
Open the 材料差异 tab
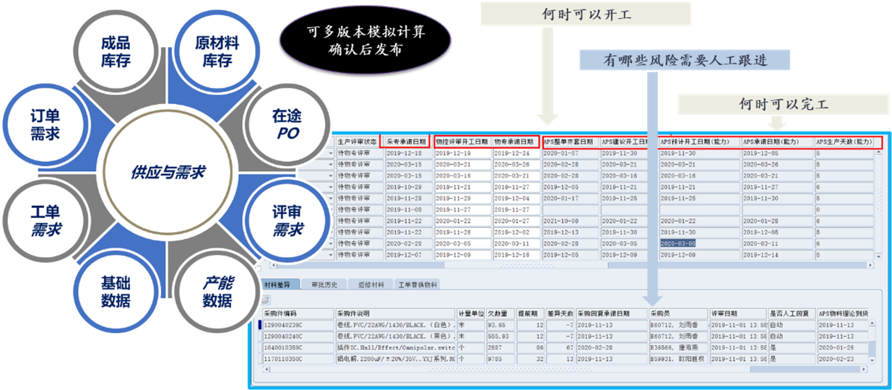(279, 285)
